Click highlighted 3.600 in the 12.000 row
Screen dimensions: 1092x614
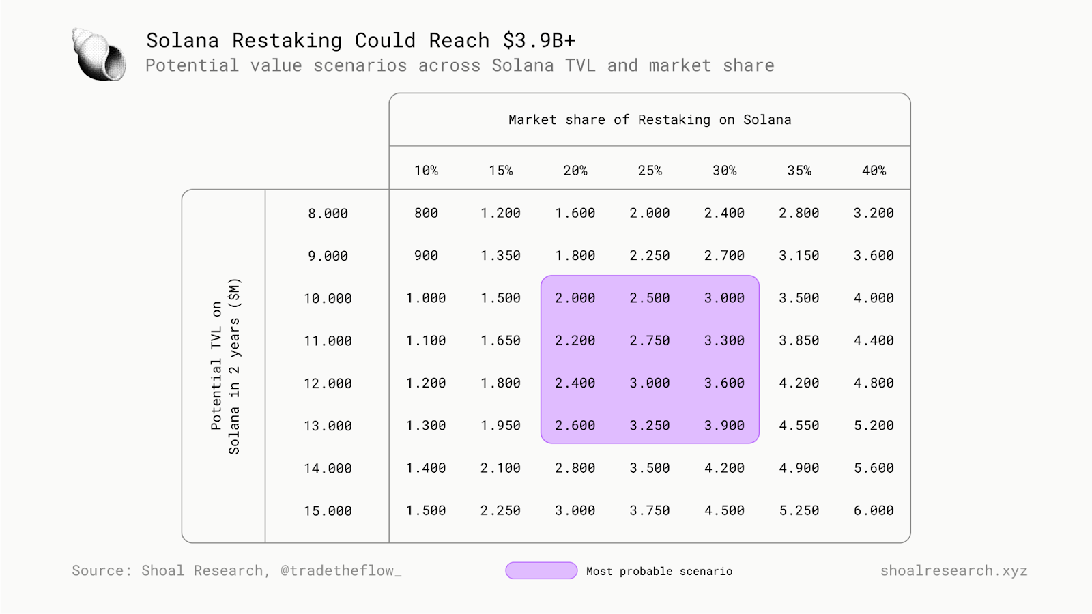pyautogui.click(x=725, y=383)
